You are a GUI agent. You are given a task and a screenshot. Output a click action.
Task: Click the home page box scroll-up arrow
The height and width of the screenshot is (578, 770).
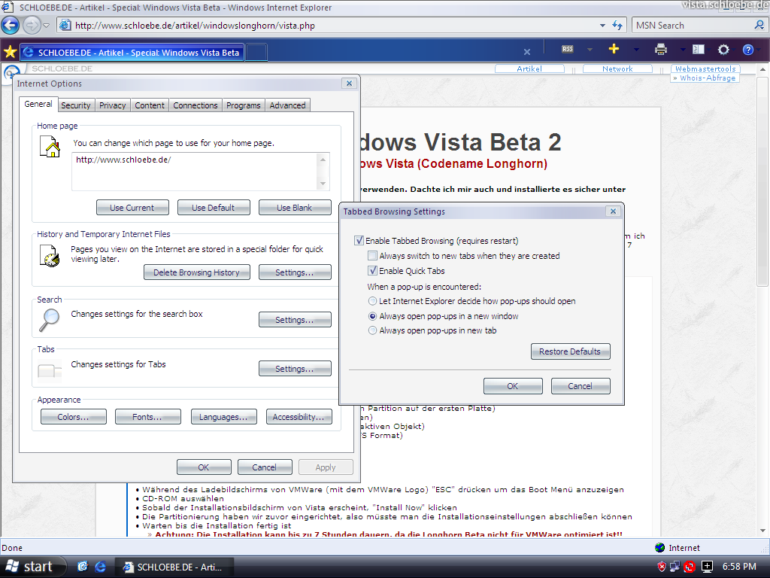(x=323, y=160)
